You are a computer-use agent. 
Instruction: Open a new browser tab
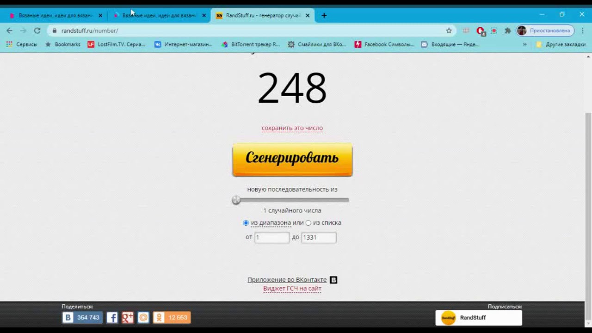click(324, 15)
